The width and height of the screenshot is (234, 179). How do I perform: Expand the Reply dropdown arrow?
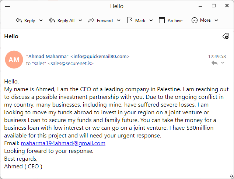[x=41, y=20]
